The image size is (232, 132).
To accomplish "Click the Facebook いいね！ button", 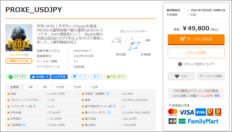I will point(40,77).
